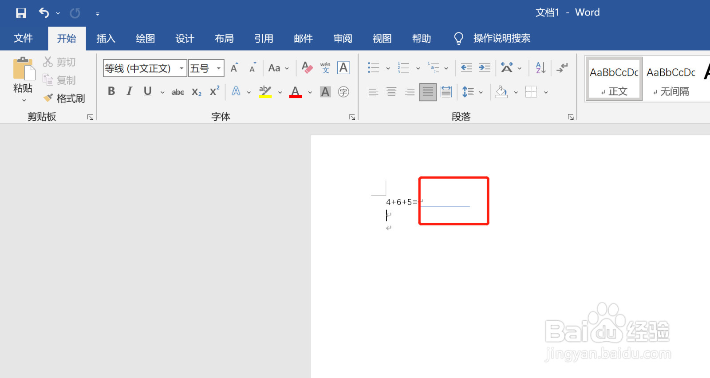Clear all formatting with the eraser A icon
This screenshot has width=710, height=378.
[307, 67]
